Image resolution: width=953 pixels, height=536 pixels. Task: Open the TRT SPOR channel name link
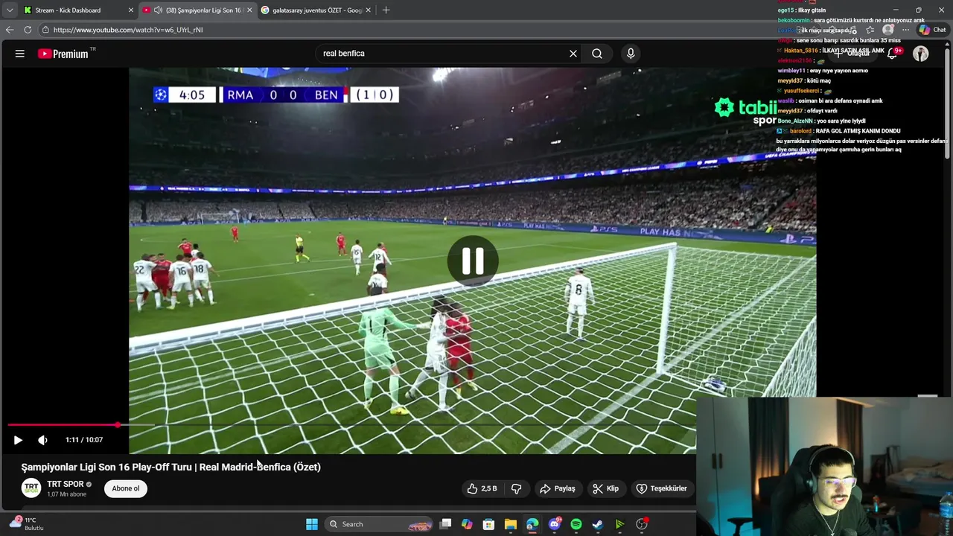pyautogui.click(x=66, y=484)
